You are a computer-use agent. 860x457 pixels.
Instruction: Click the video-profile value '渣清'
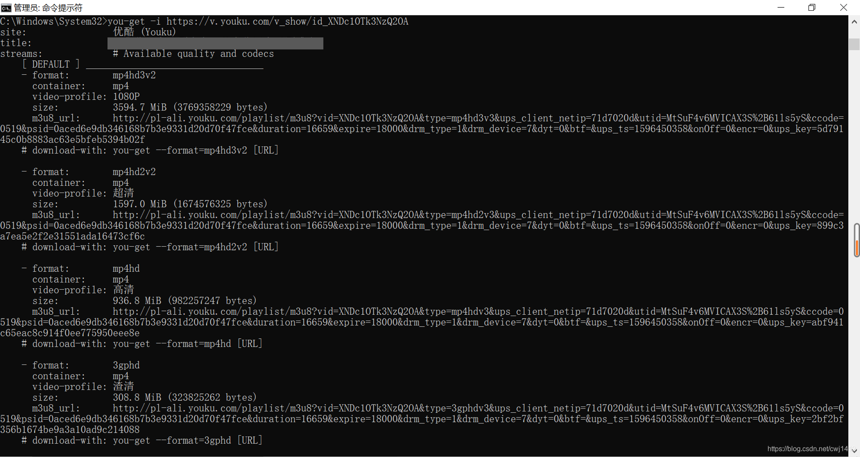123,387
